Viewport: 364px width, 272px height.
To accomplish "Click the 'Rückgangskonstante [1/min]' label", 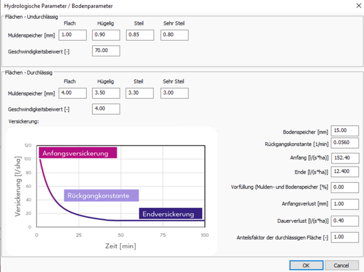I will [x=297, y=144].
